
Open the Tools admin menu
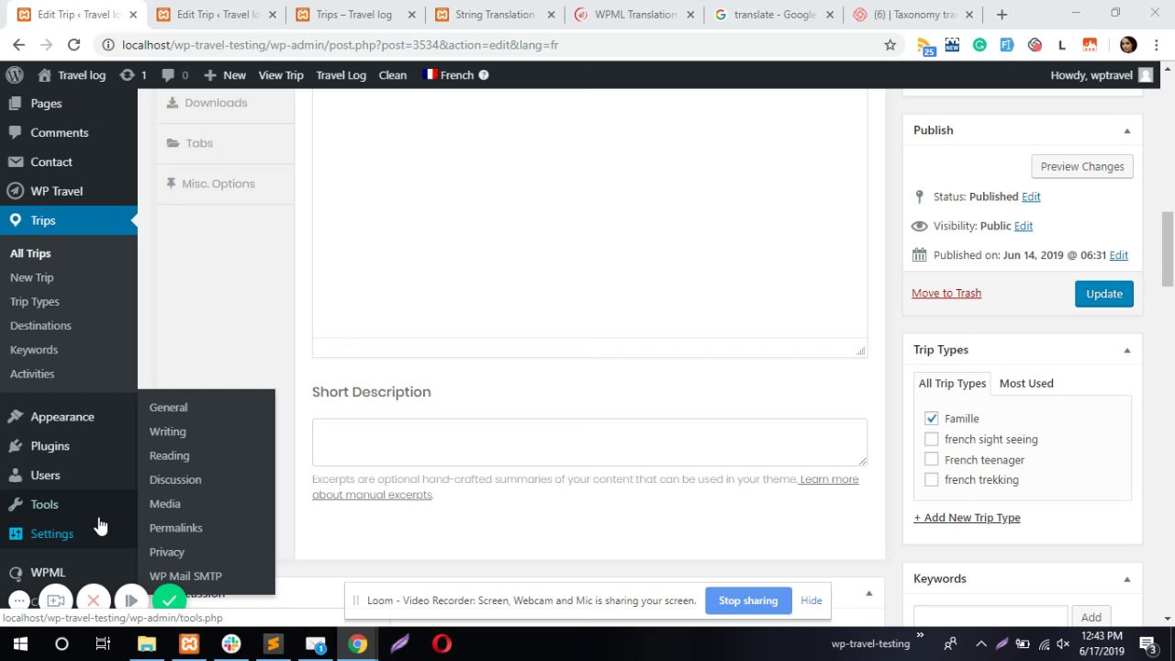point(44,505)
